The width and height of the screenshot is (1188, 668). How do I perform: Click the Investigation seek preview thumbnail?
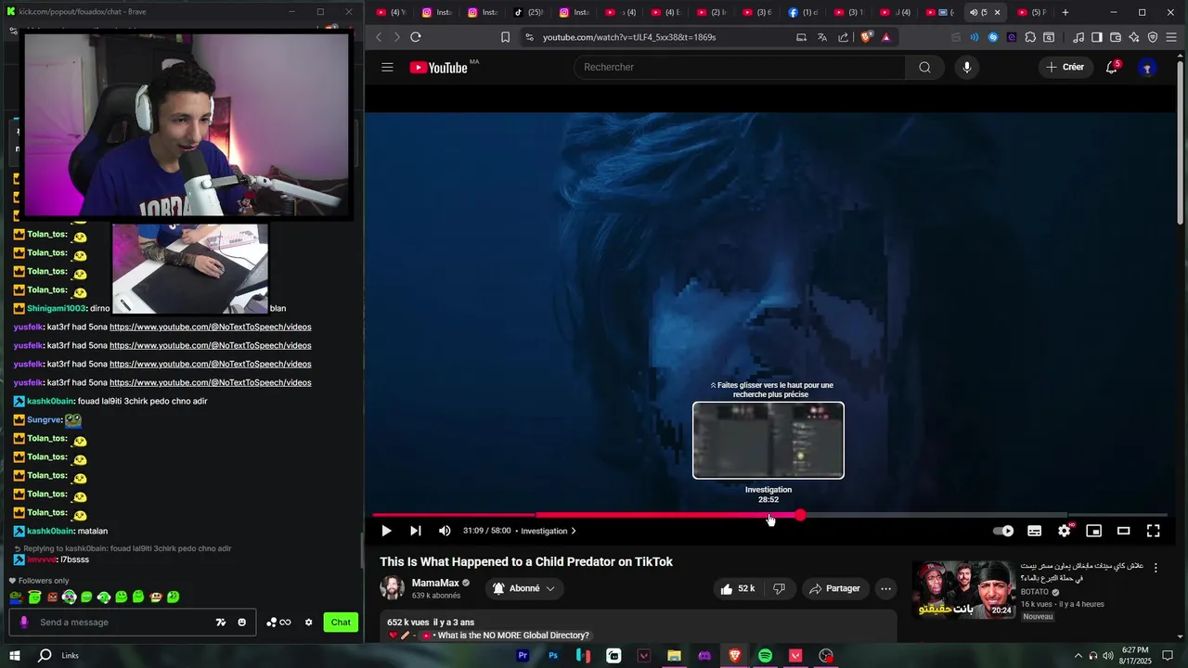pos(768,441)
